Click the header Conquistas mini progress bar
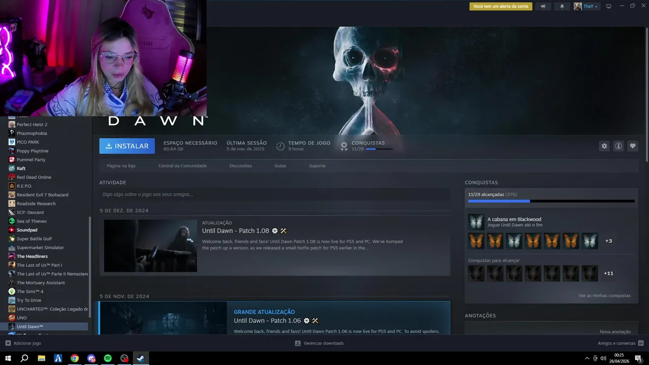The image size is (649, 365). click(379, 149)
